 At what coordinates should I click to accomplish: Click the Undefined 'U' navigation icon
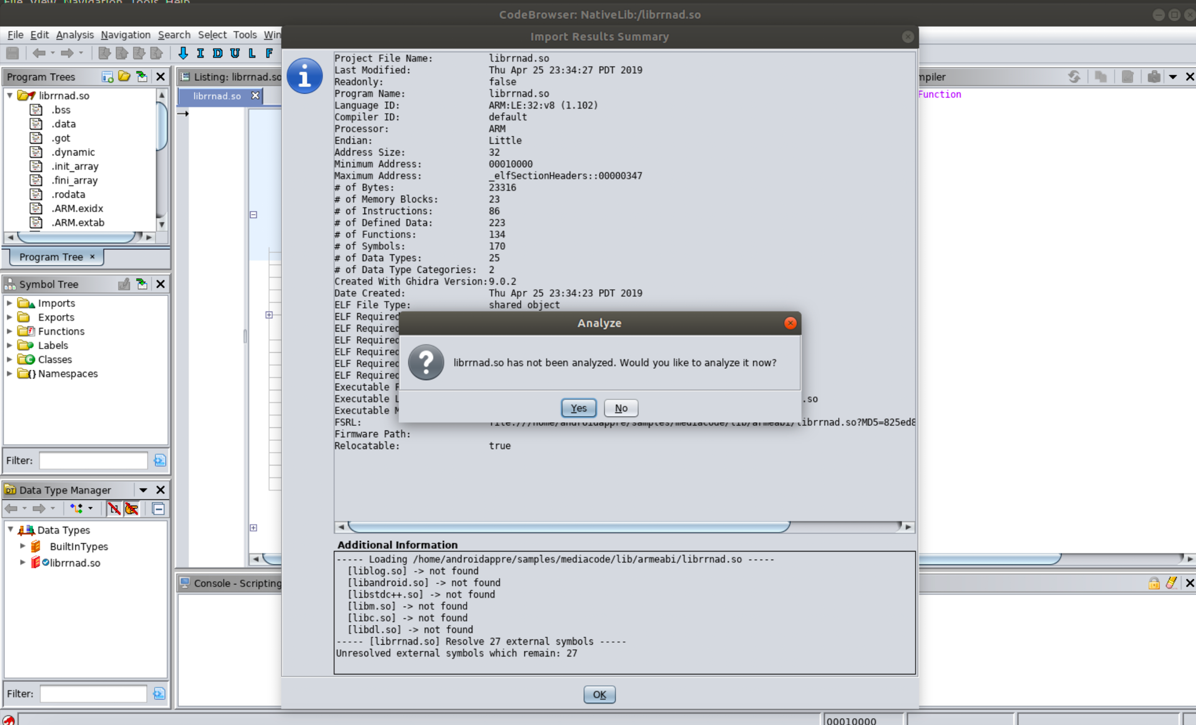point(235,53)
